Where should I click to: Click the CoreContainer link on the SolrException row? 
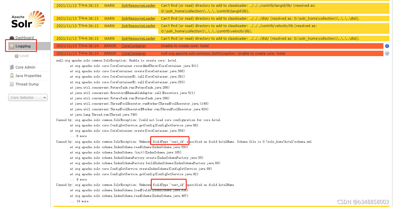pyautogui.click(x=133, y=53)
